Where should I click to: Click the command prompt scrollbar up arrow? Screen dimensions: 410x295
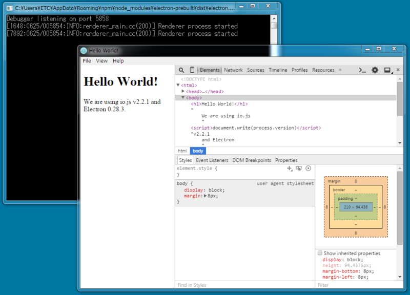[x=274, y=18]
